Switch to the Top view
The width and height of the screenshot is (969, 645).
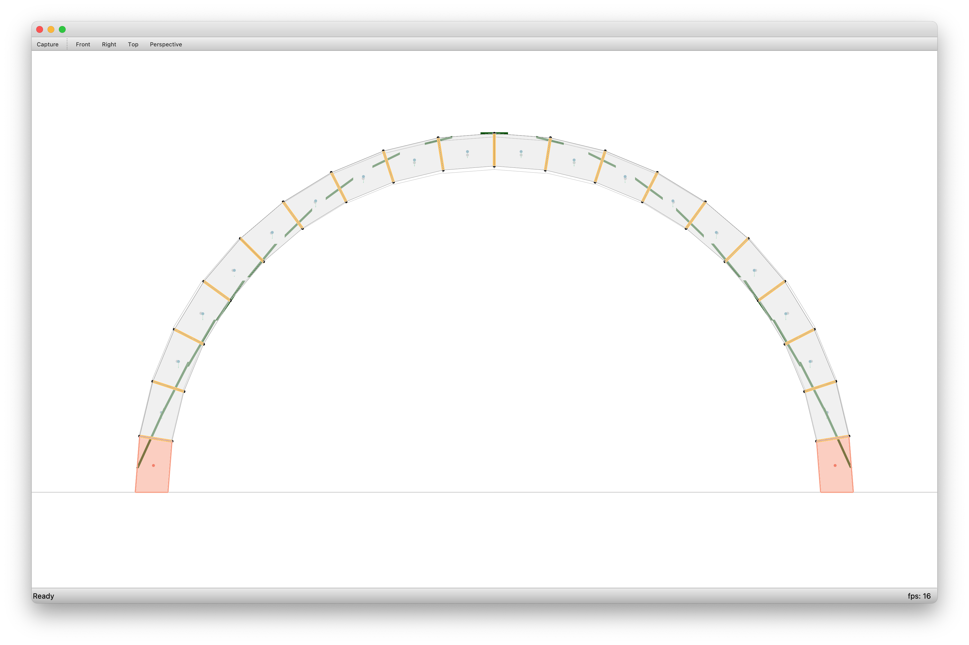(133, 44)
